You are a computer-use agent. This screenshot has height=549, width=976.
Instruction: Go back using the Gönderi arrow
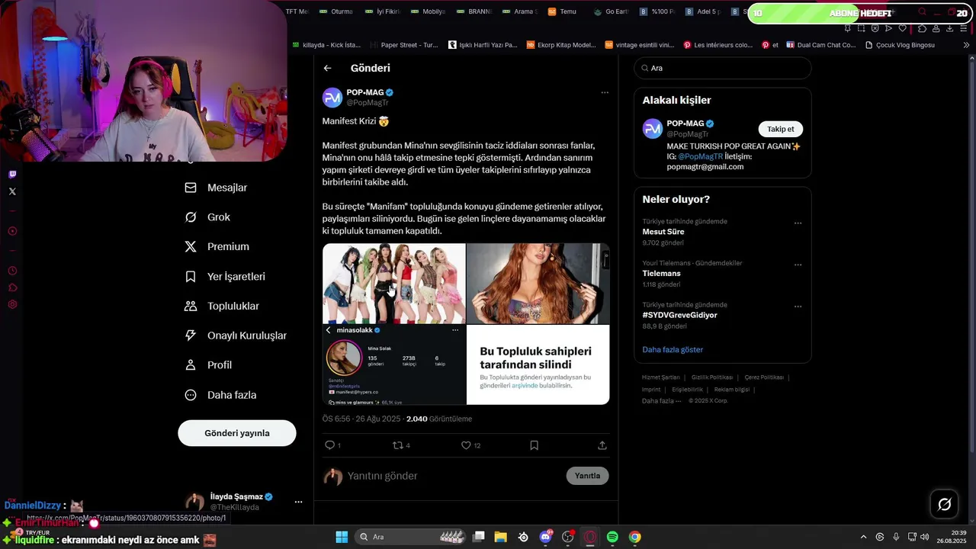(327, 68)
